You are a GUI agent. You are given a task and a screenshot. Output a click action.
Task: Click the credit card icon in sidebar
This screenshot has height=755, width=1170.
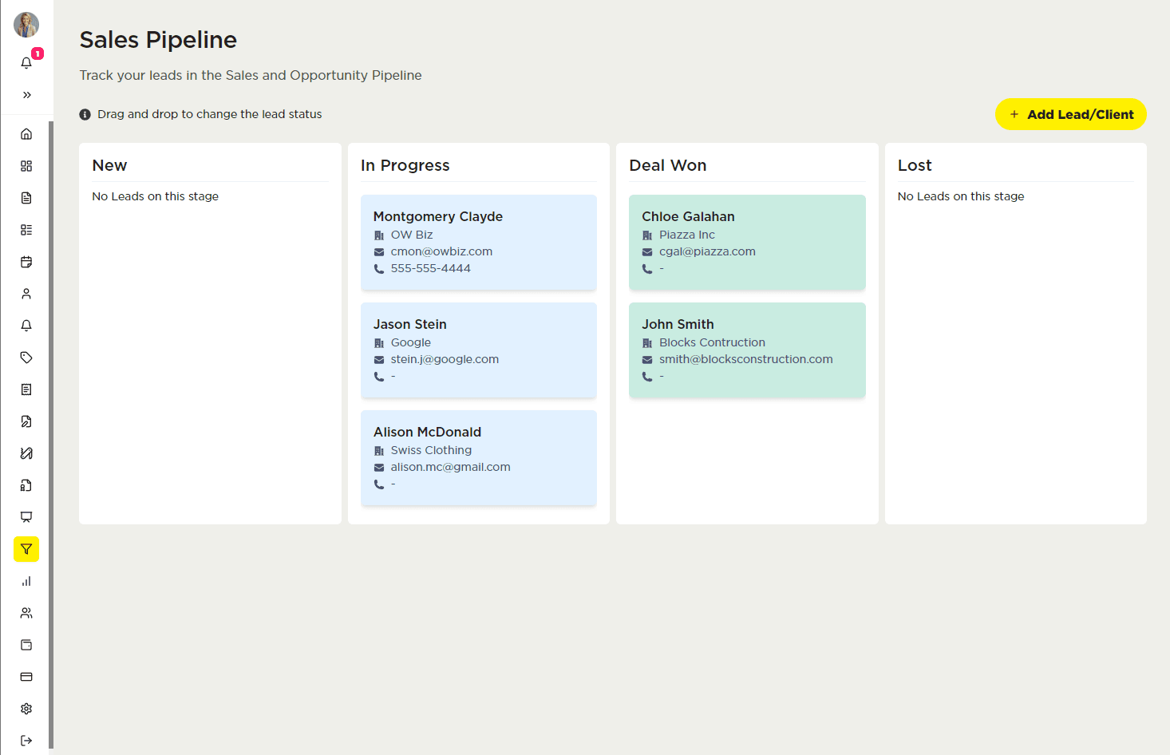(x=26, y=677)
